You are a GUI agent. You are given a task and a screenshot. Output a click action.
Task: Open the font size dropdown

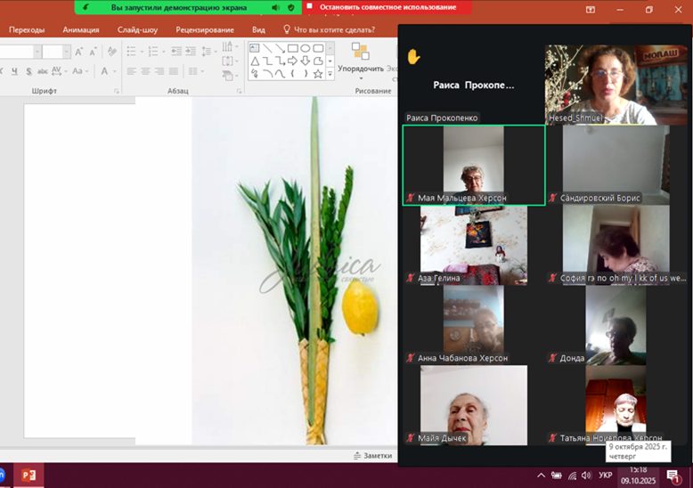pyautogui.click(x=66, y=52)
